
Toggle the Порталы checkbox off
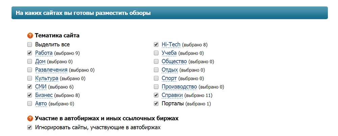[x=156, y=104]
